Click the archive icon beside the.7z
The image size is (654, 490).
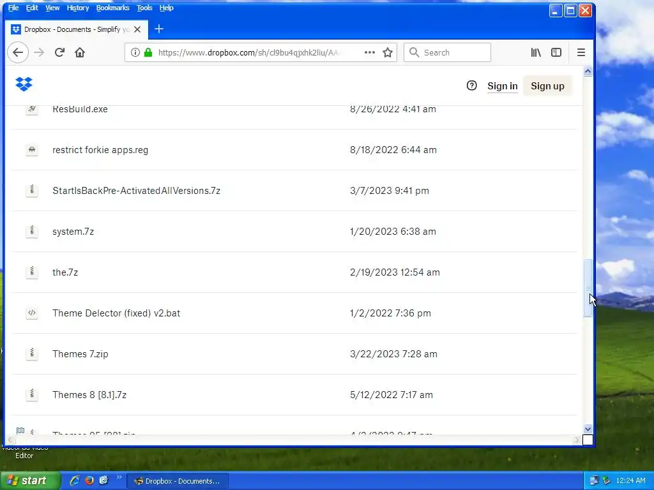tap(32, 272)
